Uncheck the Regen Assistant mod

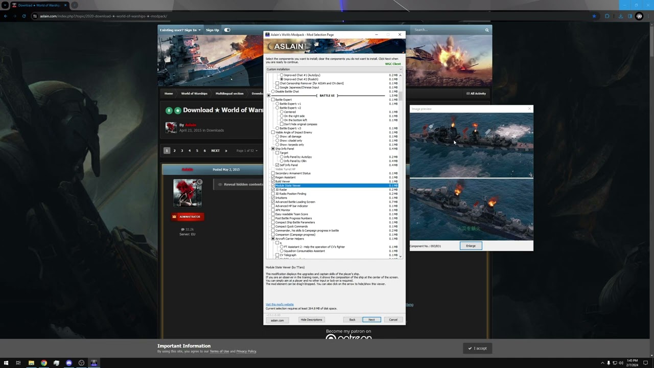pos(273,177)
